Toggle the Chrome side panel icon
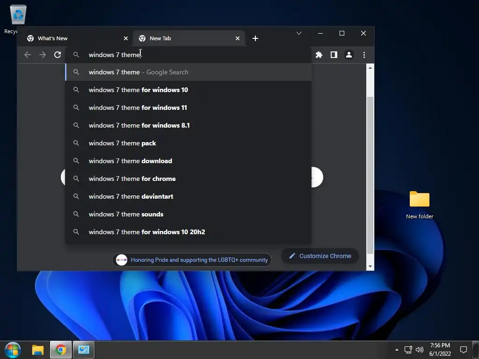Screen dimensions: 479x359 tap(334, 55)
